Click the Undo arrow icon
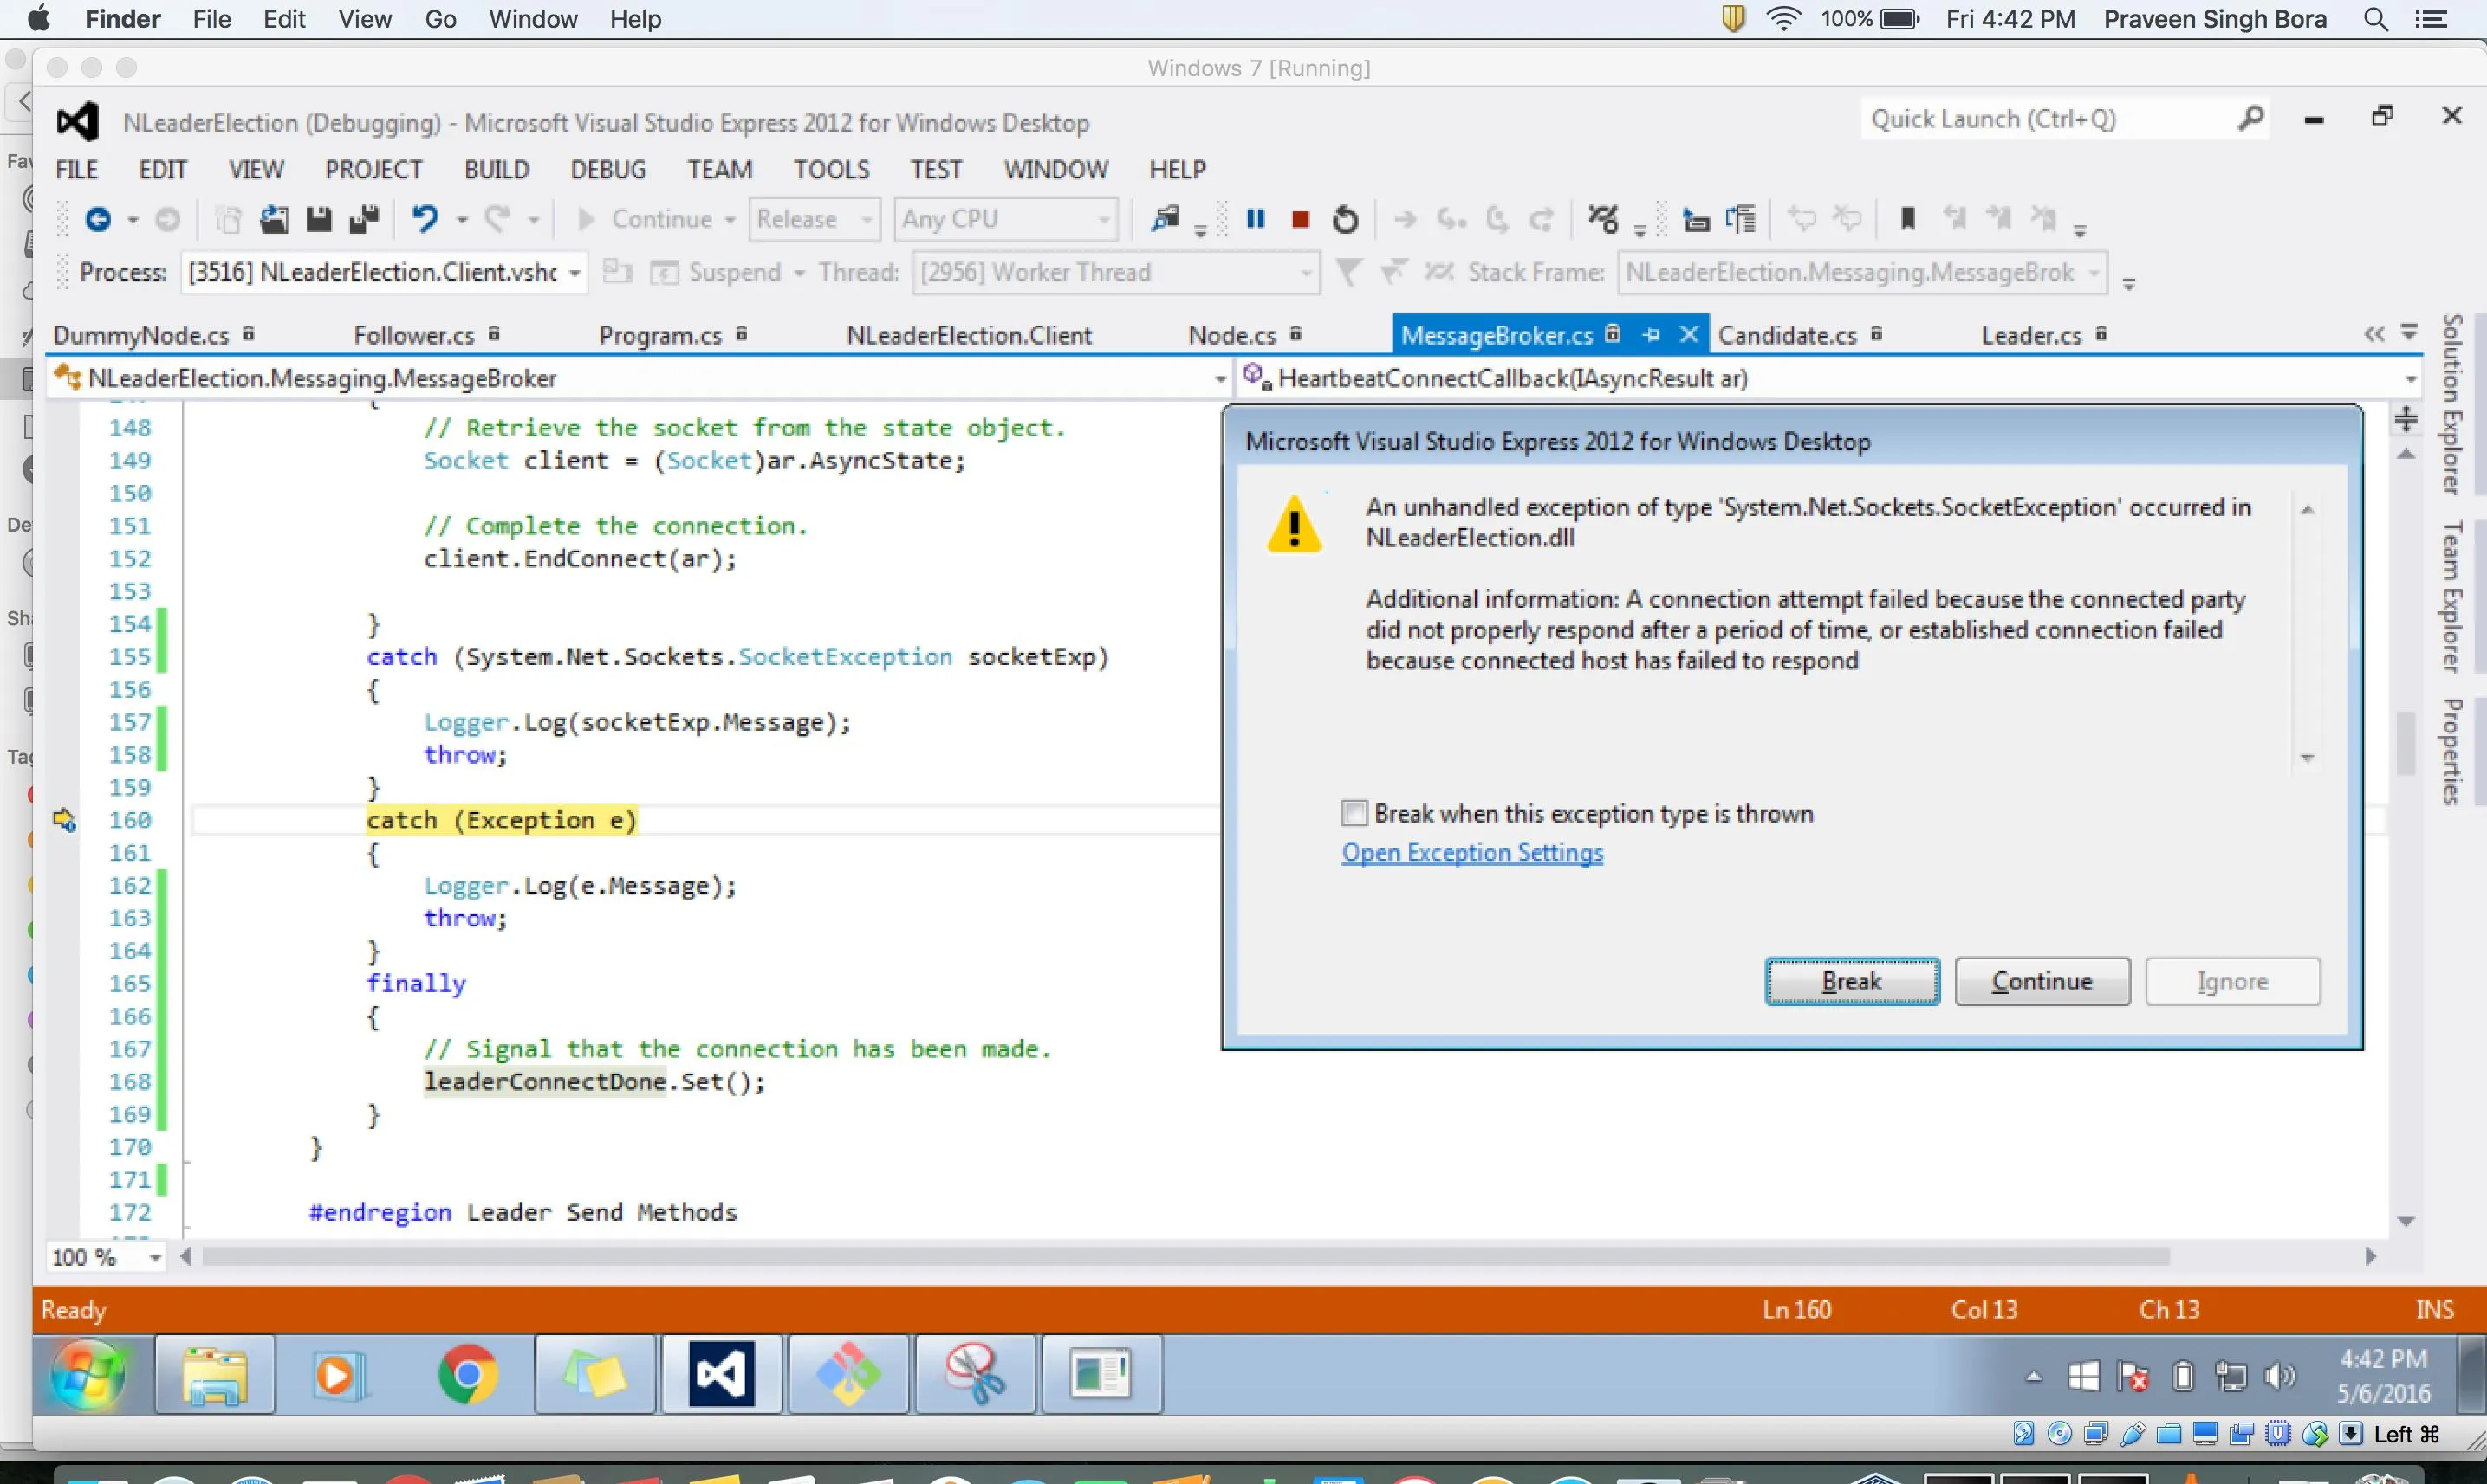The width and height of the screenshot is (2487, 1484). point(425,219)
